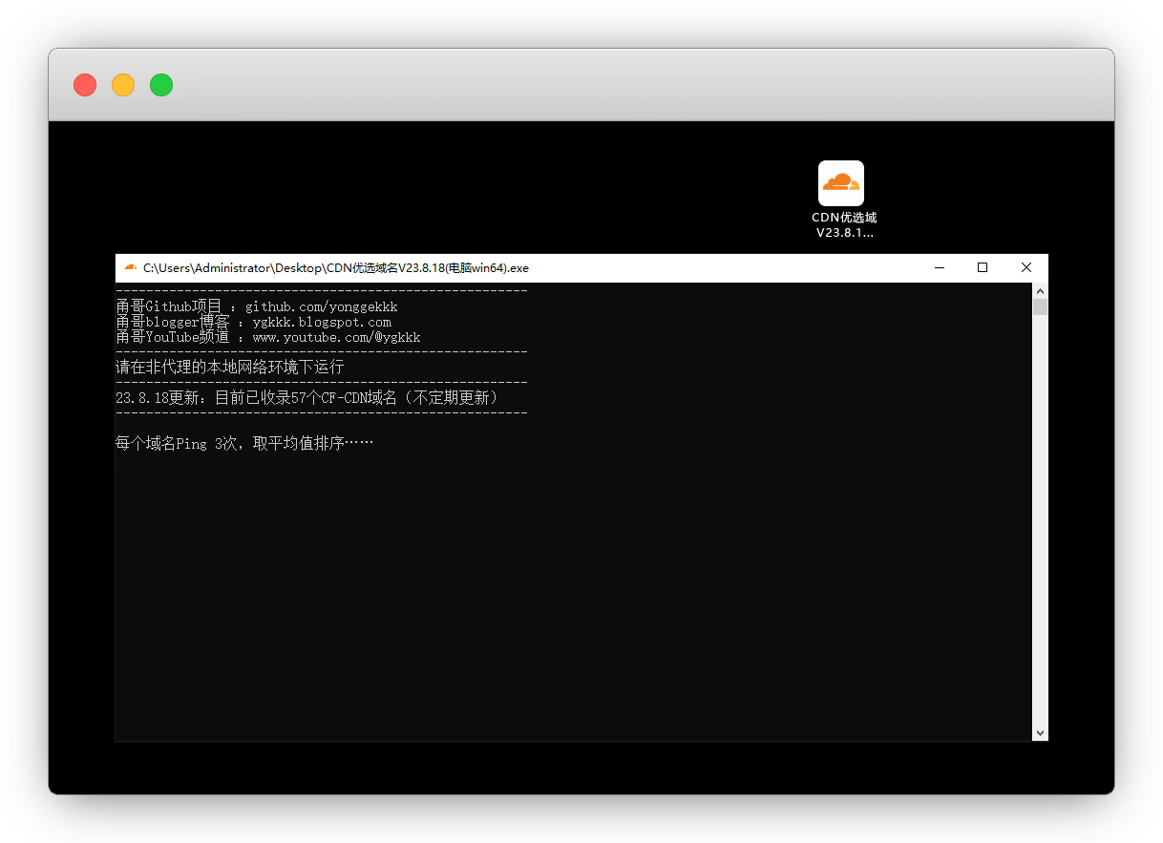Click the "每个域名Ping 3次" status line
This screenshot has height=843, width=1163.
[x=243, y=445]
